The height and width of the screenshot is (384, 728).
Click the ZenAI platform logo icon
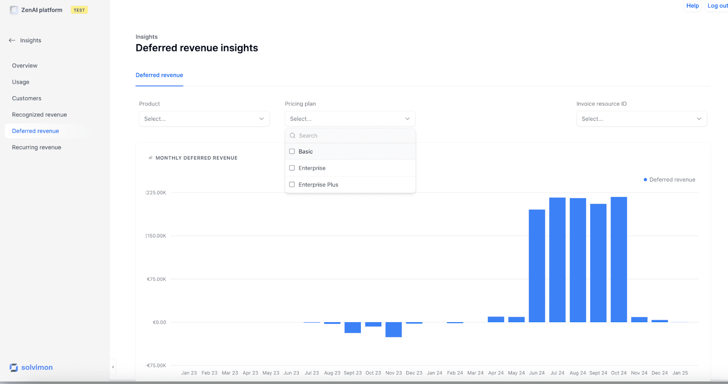click(x=14, y=10)
